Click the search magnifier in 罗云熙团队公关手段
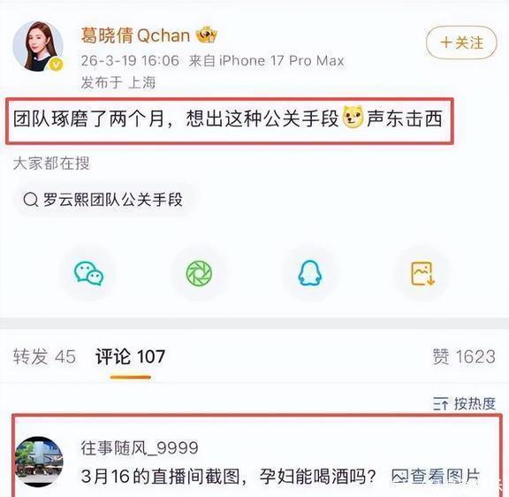Screen dimensions: 509x497 click(x=31, y=200)
